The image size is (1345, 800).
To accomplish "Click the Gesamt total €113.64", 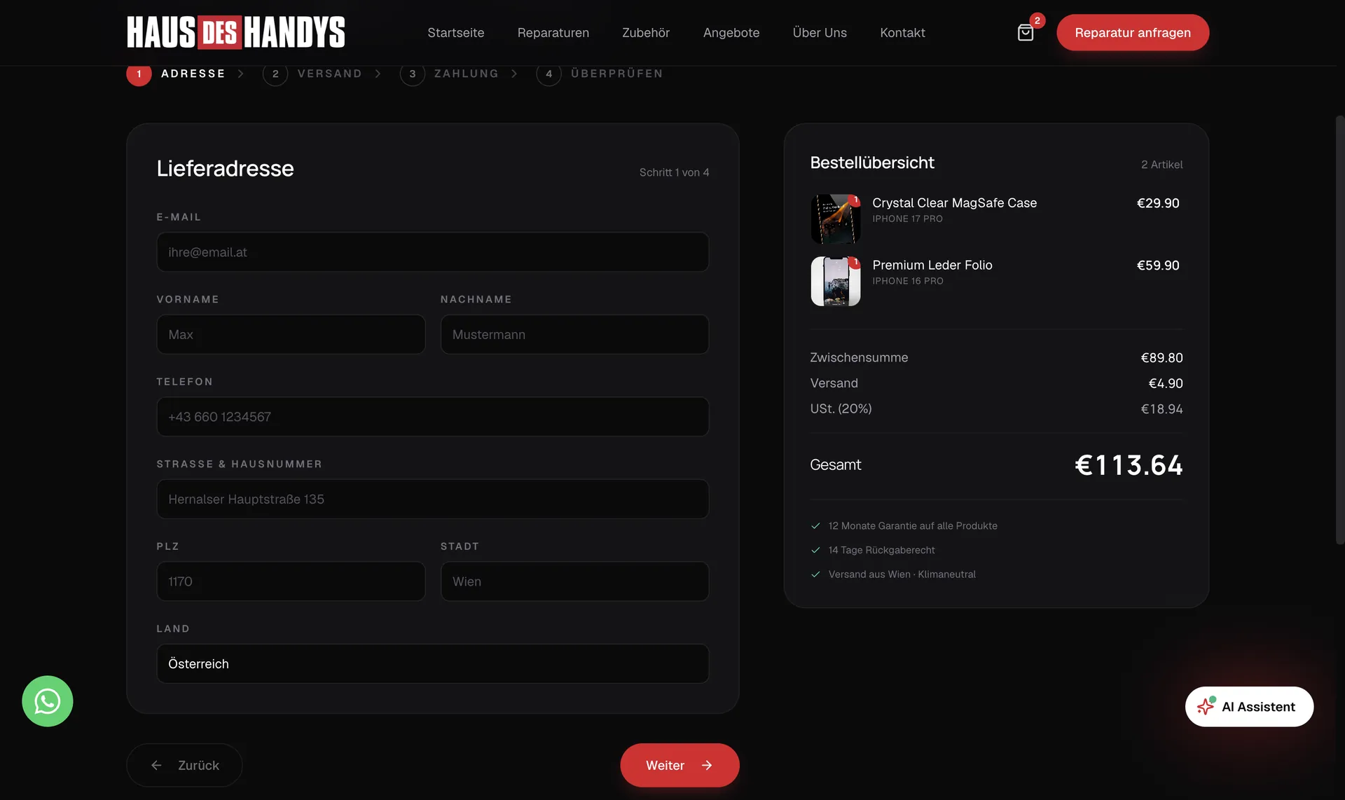I will point(1129,465).
